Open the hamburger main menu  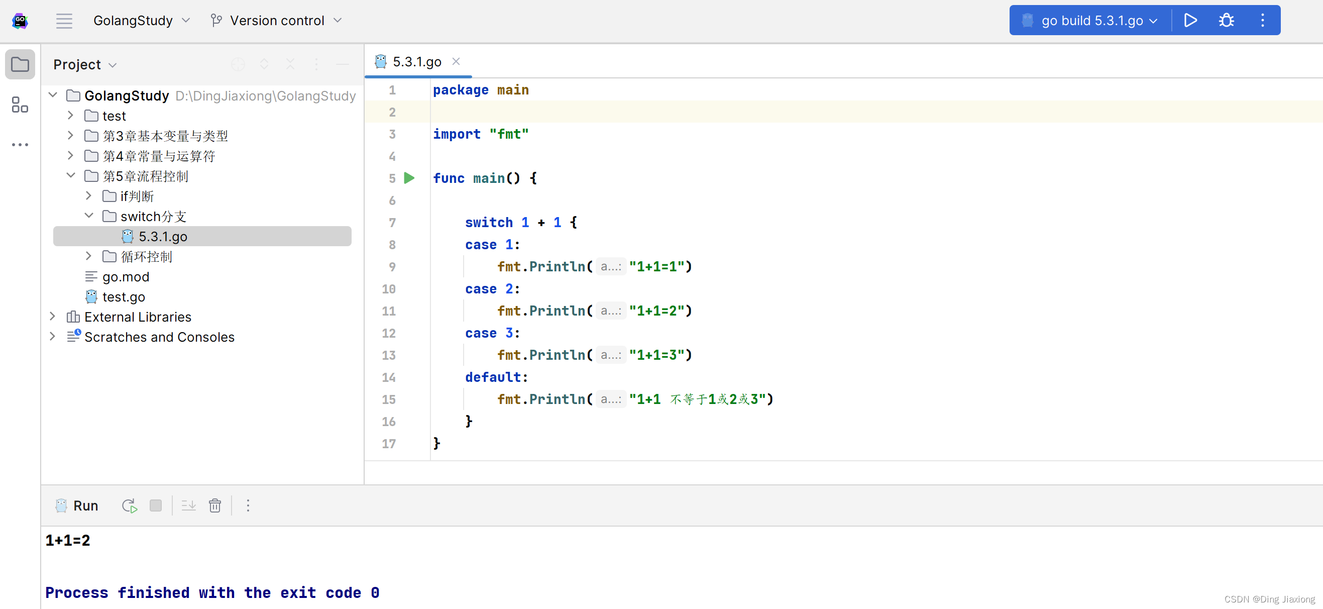(x=64, y=21)
